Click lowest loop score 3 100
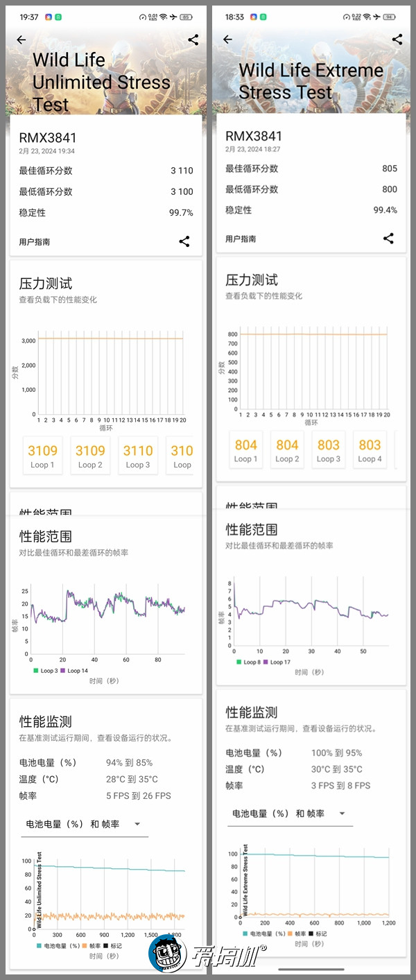This screenshot has height=980, width=416. click(x=182, y=192)
